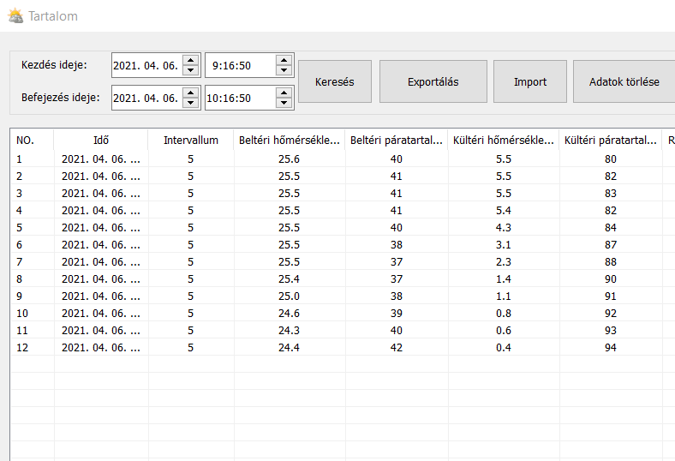Decrease the start date with down arrow
675x461 pixels.
click(x=190, y=70)
